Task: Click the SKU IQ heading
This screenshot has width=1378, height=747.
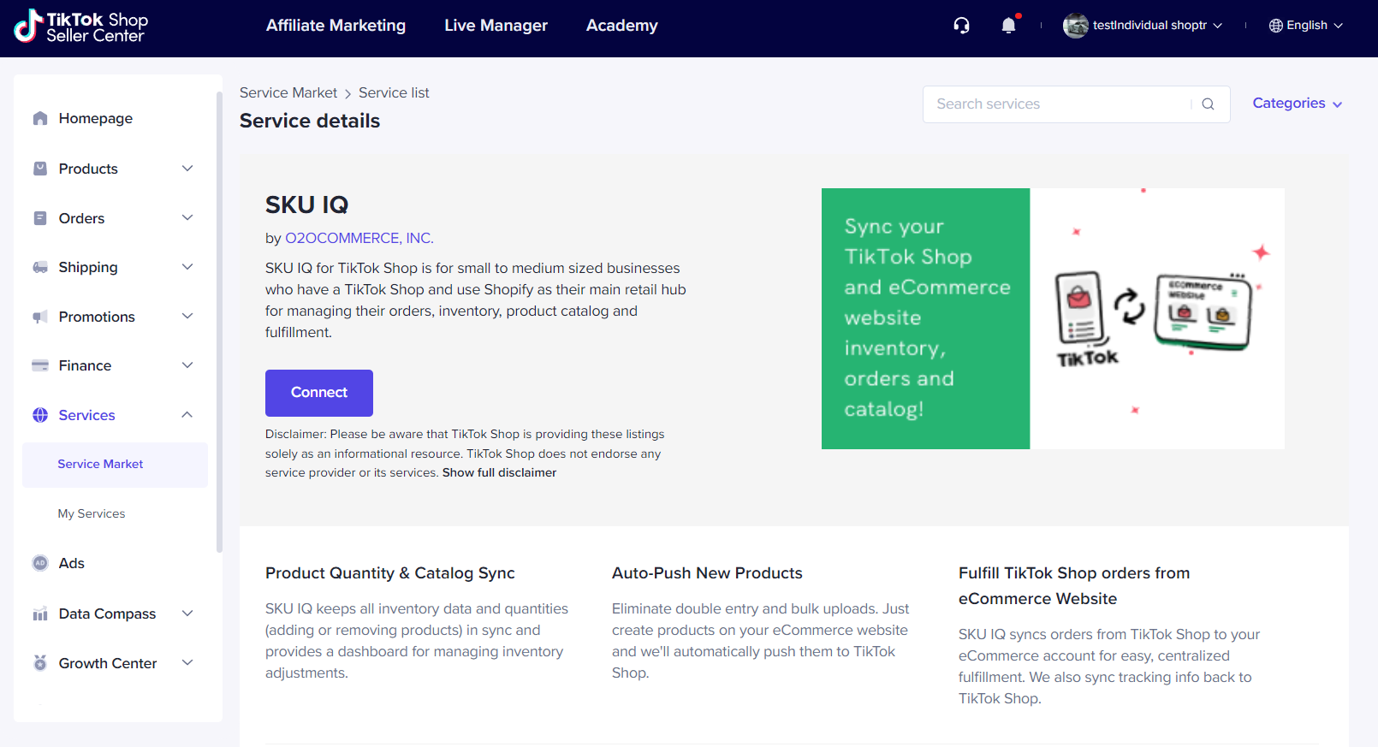Action: coord(307,205)
